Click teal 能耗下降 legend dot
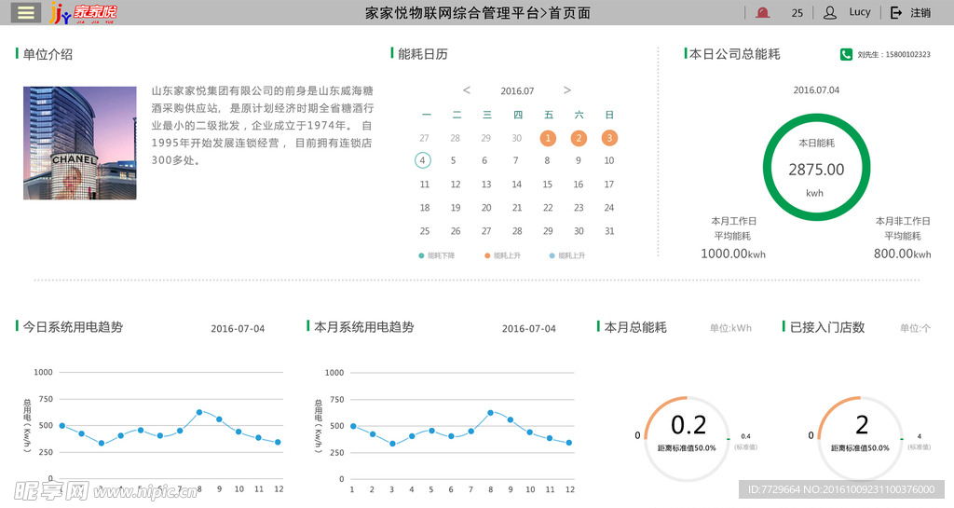The image size is (954, 508). click(421, 255)
